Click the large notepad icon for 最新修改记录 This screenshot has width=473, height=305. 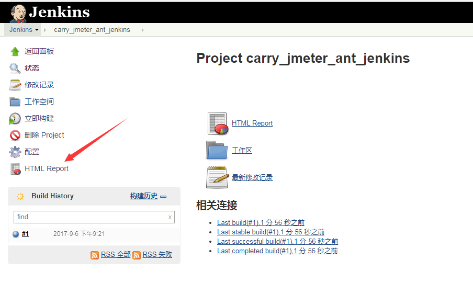point(217,177)
